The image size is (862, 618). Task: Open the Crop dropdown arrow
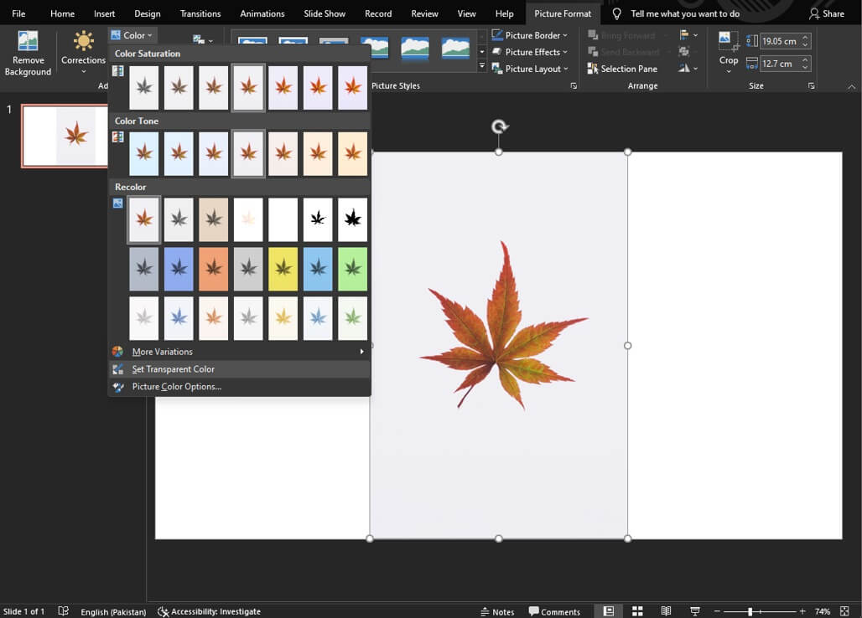(x=728, y=71)
